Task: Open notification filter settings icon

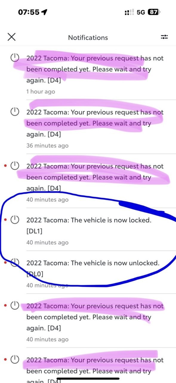Action: pos(164,37)
